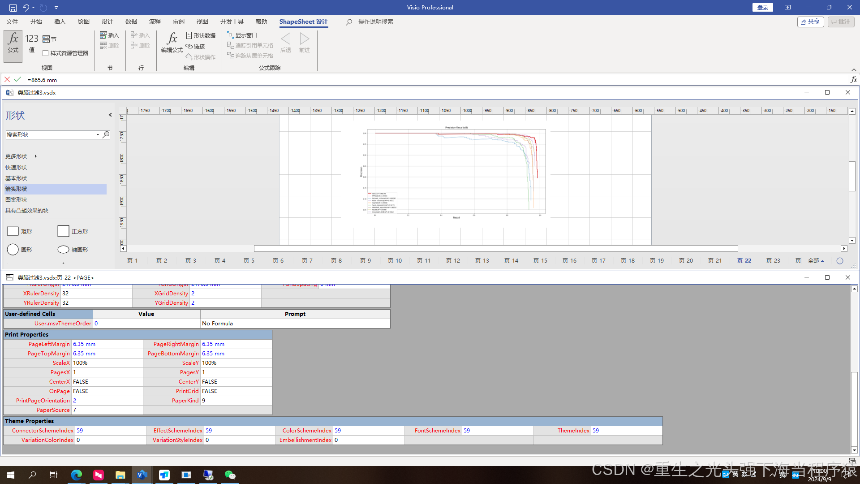Image resolution: width=860 pixels, height=484 pixels.
Task: Collapse the ribbon with the chevron
Action: click(854, 69)
